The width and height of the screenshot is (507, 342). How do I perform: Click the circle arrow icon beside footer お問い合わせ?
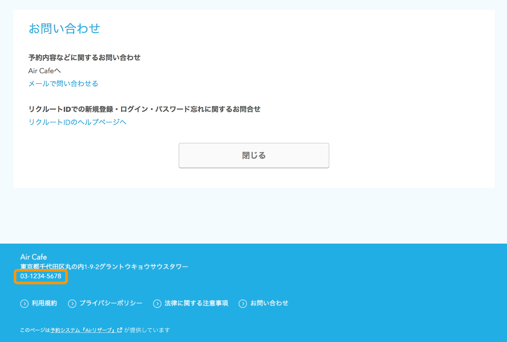[x=243, y=304]
